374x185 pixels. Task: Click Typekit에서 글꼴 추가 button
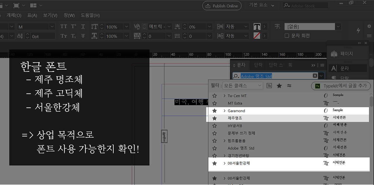(341, 86)
